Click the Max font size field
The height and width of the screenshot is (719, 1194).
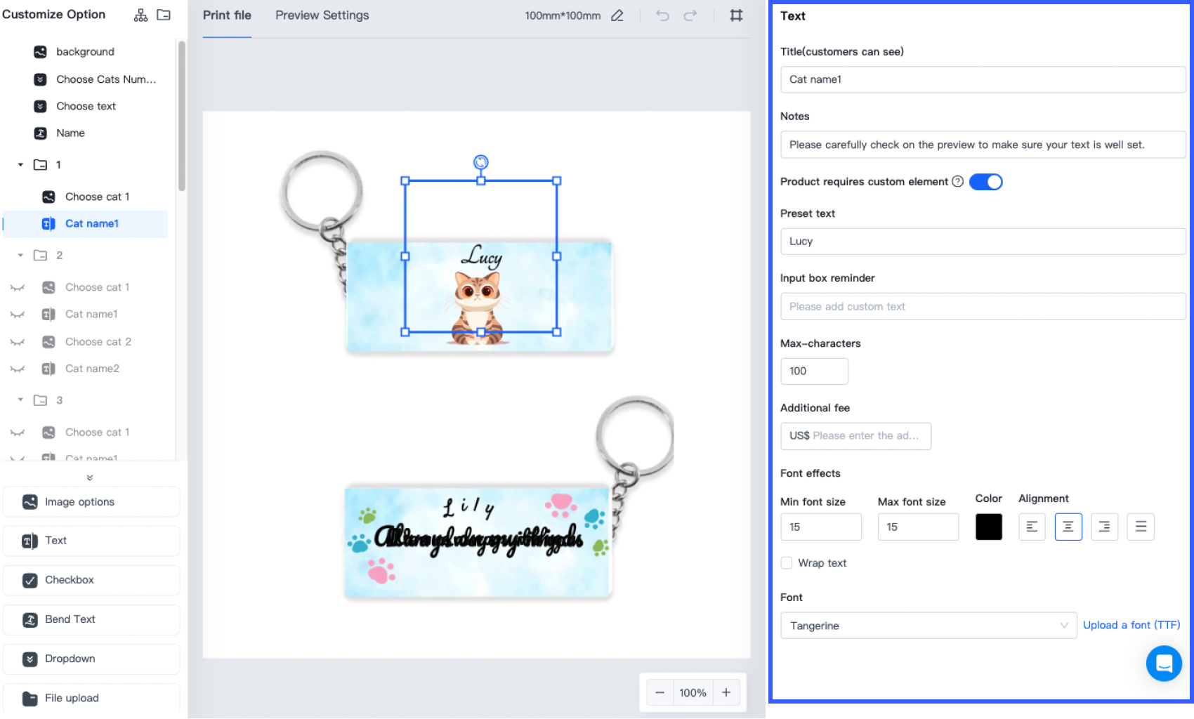click(x=918, y=527)
